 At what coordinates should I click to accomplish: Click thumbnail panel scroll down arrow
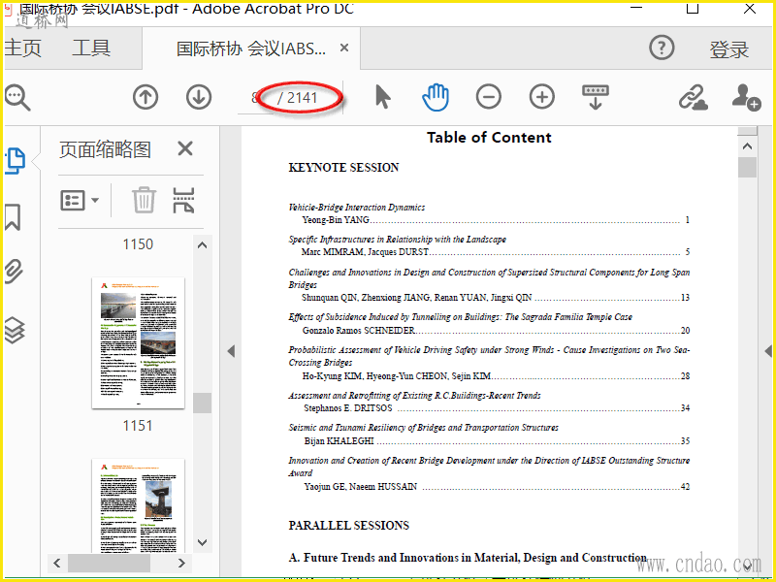click(202, 542)
